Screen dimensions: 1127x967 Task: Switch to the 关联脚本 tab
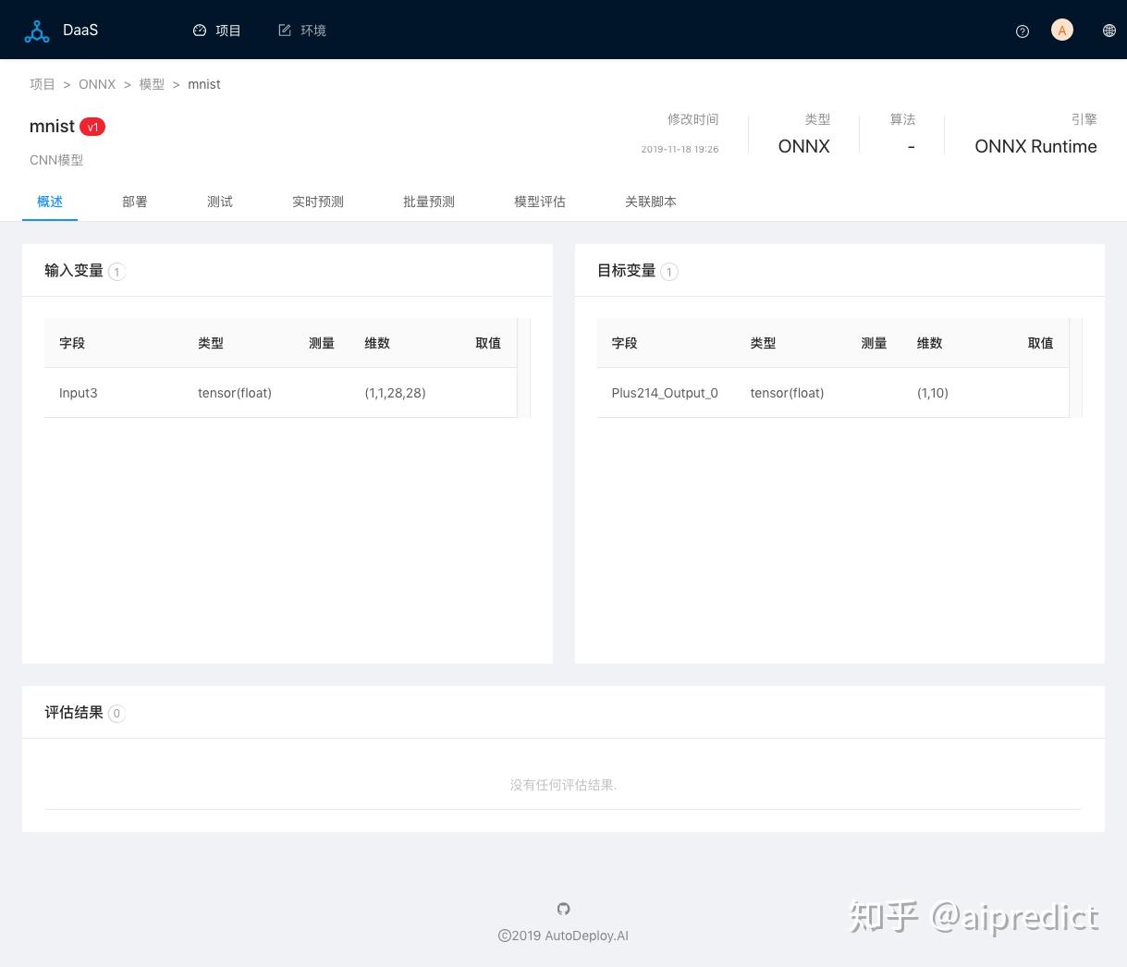[650, 202]
